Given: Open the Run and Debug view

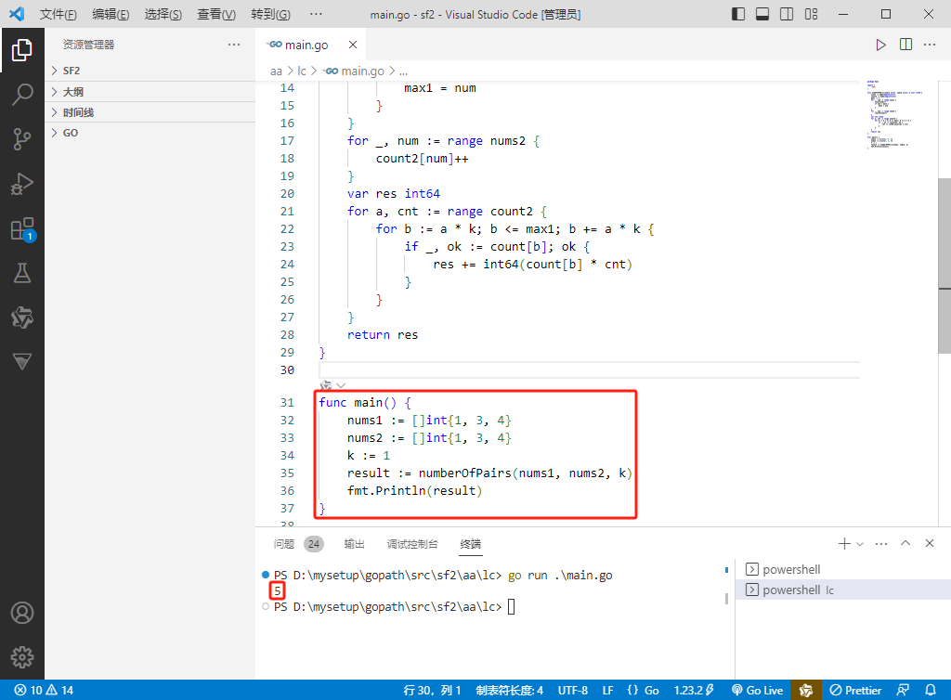Looking at the screenshot, I should point(22,184).
